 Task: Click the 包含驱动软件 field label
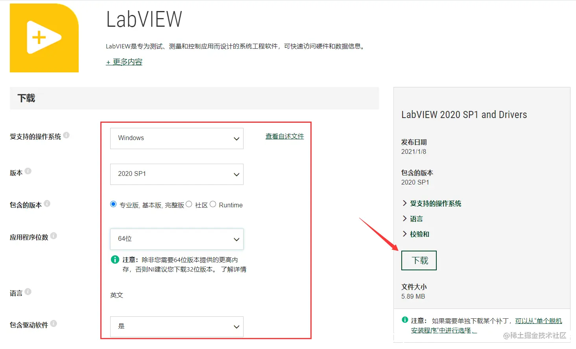(x=29, y=325)
